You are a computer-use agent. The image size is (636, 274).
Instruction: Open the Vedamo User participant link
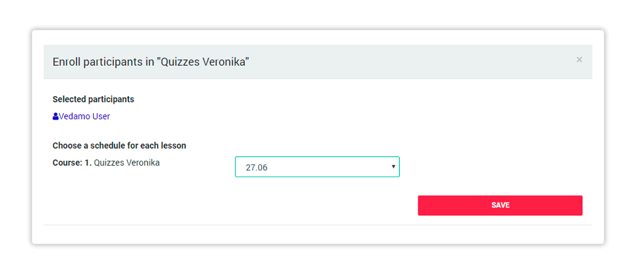[x=81, y=116]
